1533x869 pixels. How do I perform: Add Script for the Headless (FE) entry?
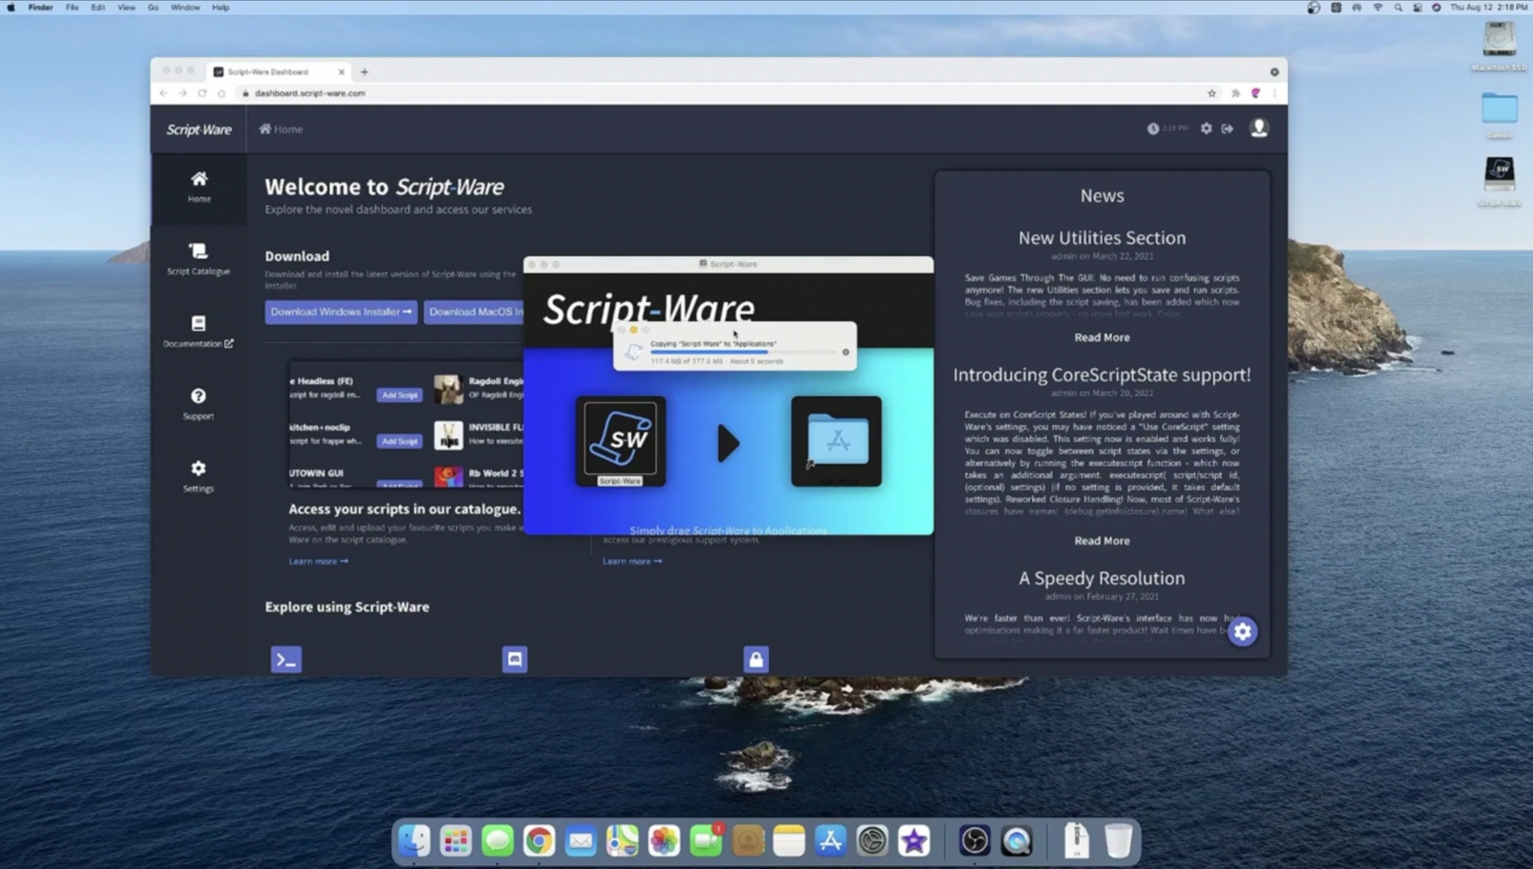point(400,395)
